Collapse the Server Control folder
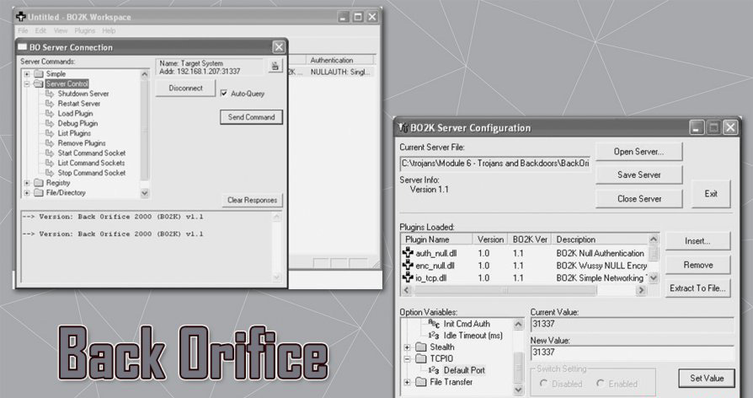The width and height of the screenshot is (753, 398). pos(27,83)
